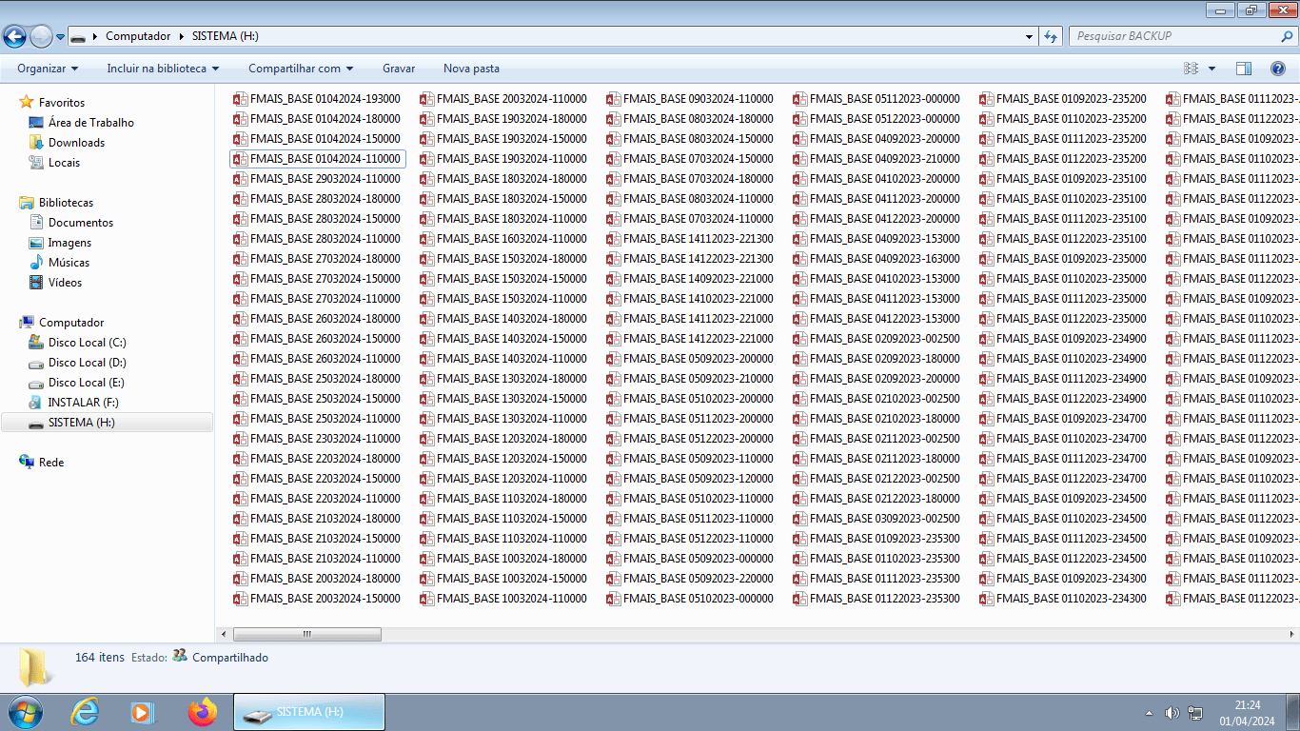This screenshot has width=1300, height=731.
Task: Select file icon of FMAIS_BASE 01102023-234300
Action: coord(986,599)
